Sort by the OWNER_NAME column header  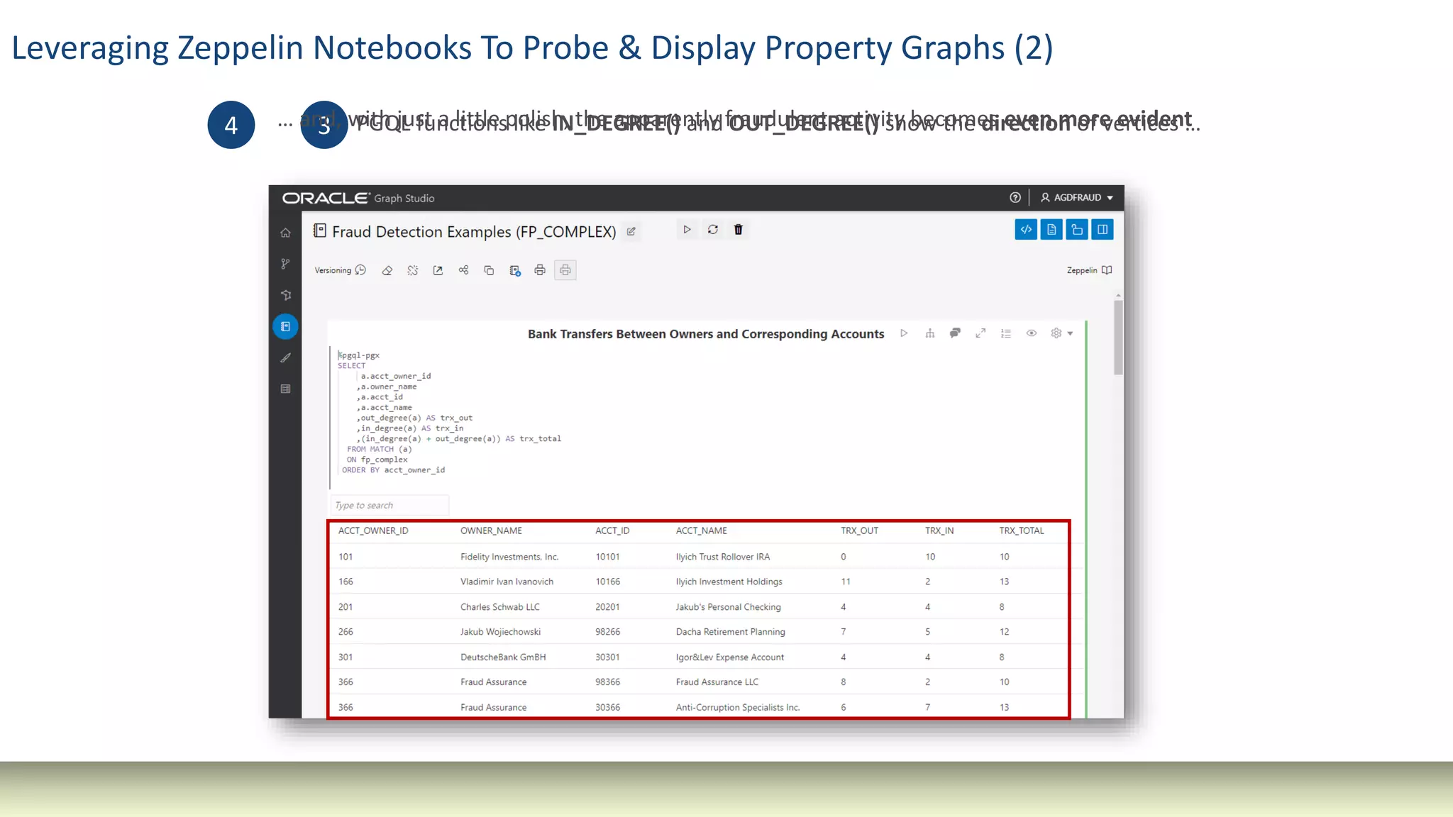point(491,530)
